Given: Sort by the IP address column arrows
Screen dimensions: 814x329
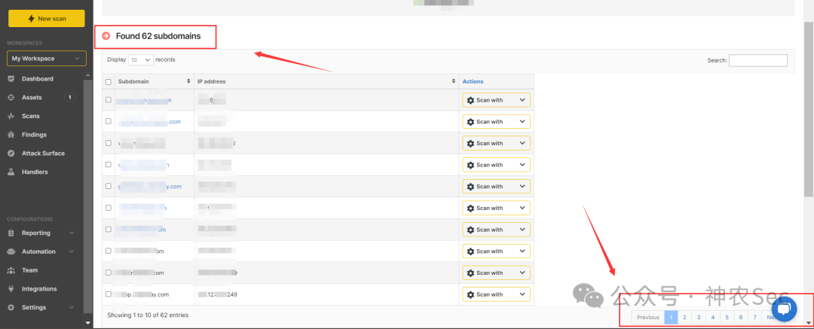Looking at the screenshot, I should [453, 81].
